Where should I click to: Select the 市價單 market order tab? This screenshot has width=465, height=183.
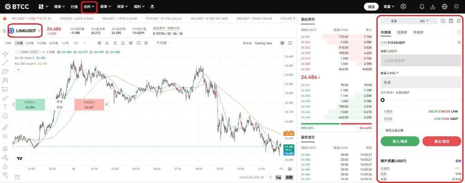[386, 32]
